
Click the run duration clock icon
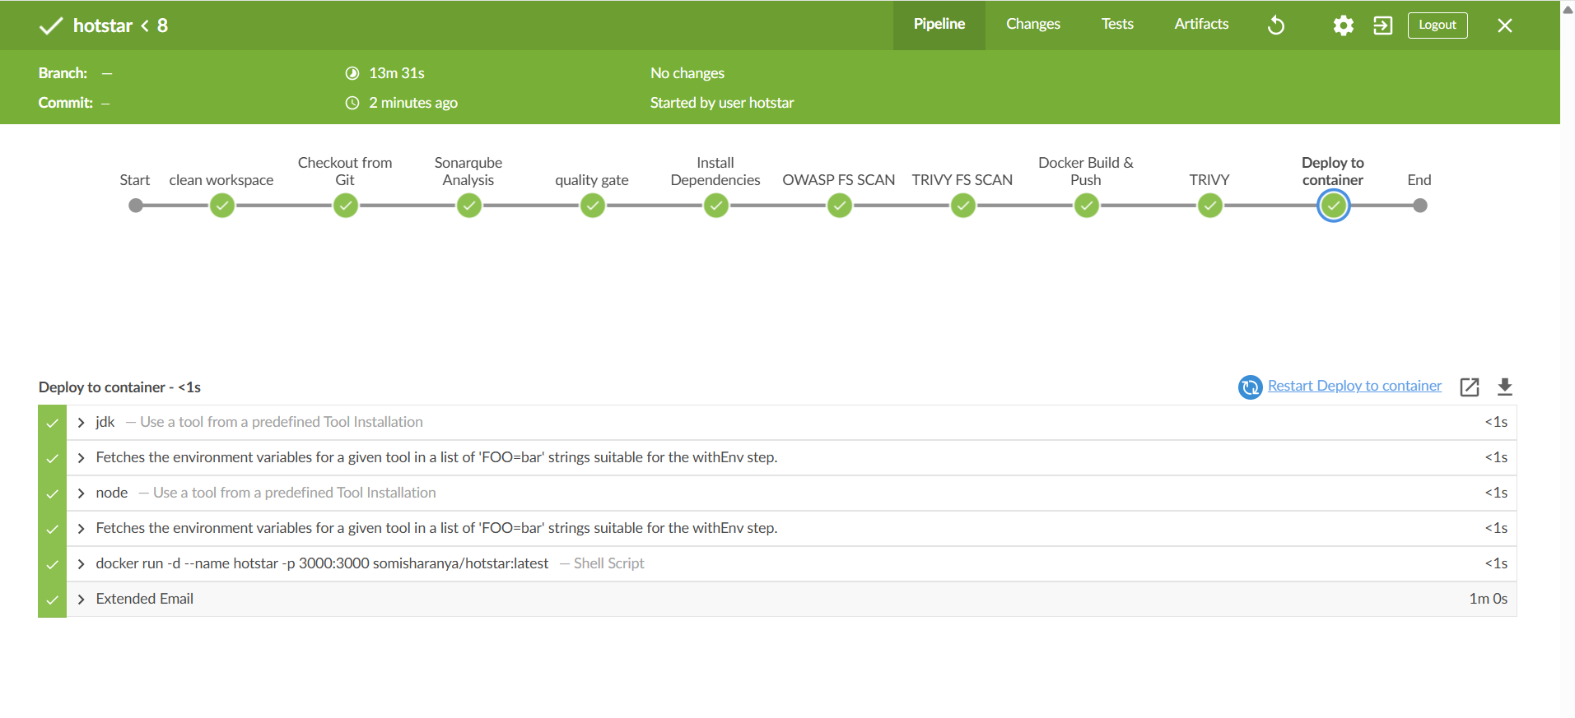[352, 73]
